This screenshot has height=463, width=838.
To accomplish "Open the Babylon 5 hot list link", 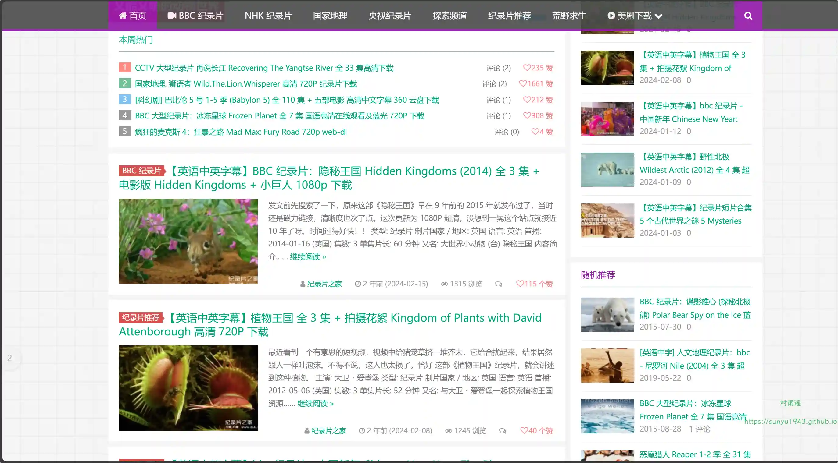I will pyautogui.click(x=287, y=100).
